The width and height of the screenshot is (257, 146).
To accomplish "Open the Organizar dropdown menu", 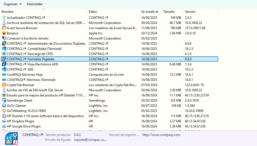I will (13, 4).
